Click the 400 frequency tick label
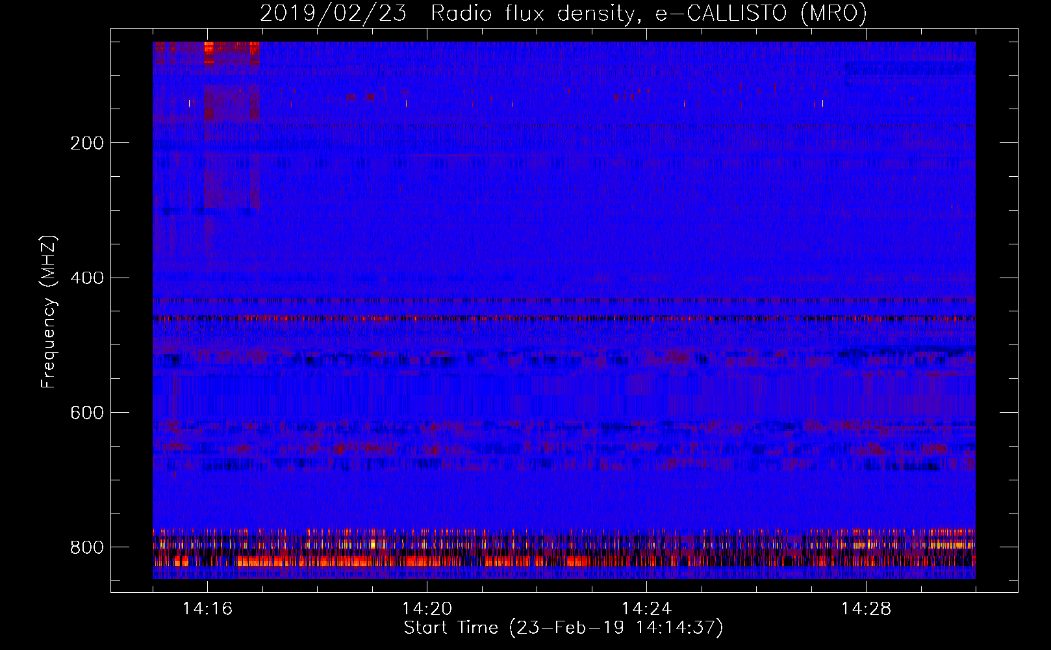 pyautogui.click(x=87, y=278)
